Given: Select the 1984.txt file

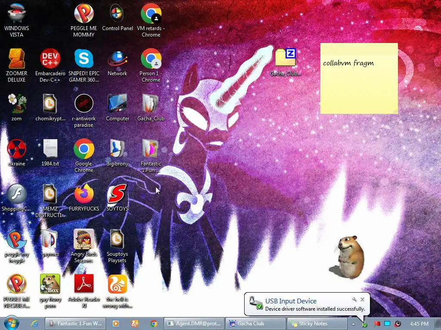Looking at the screenshot, I should [x=50, y=153].
